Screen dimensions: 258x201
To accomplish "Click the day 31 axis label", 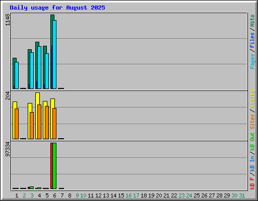I will (x=242, y=195).
